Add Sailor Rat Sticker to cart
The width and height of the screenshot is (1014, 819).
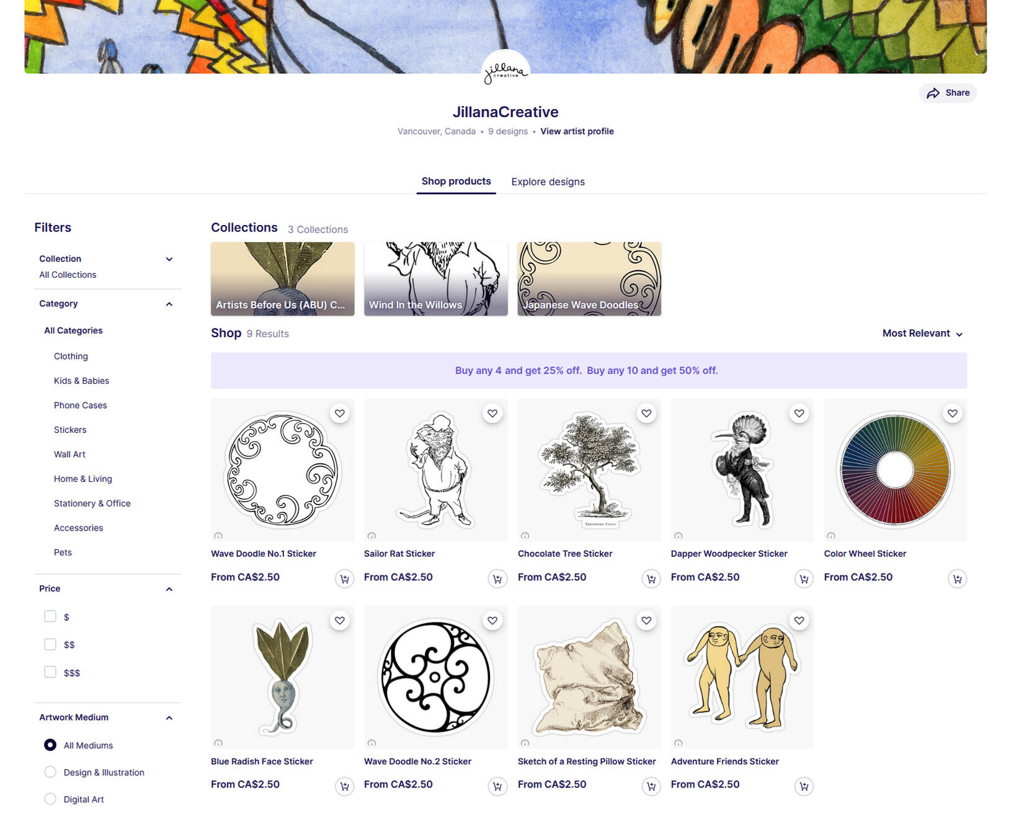coord(497,578)
